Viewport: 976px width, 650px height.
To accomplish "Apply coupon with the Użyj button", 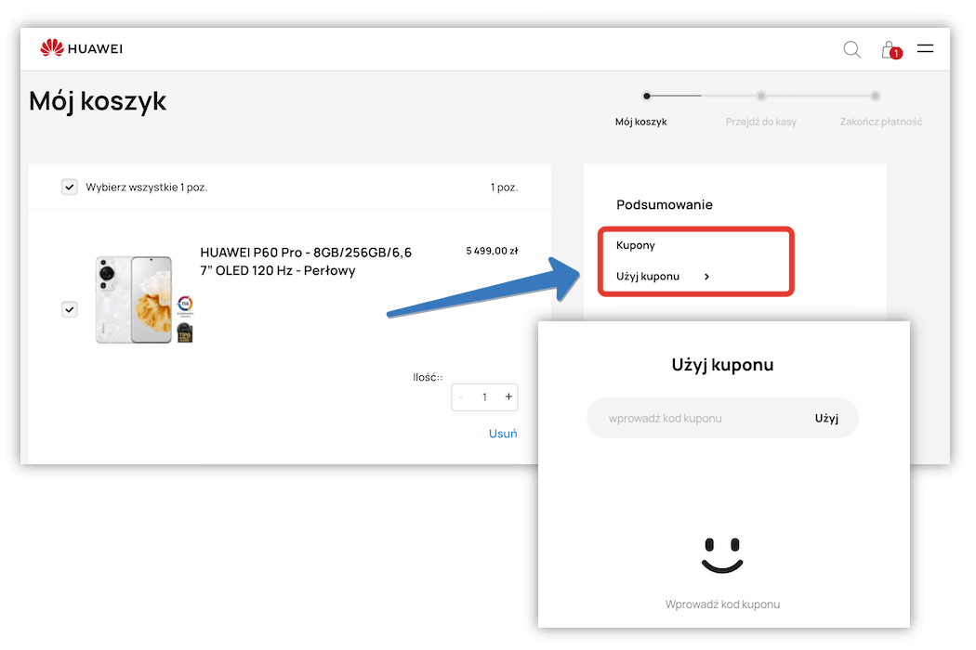I will [826, 418].
